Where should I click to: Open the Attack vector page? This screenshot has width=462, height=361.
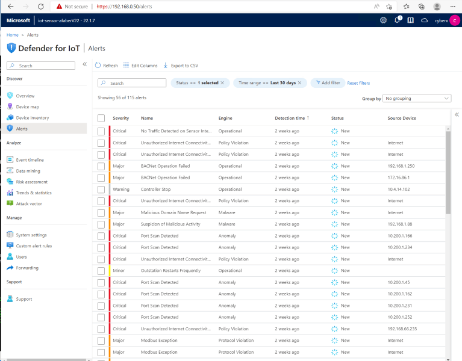pos(29,204)
